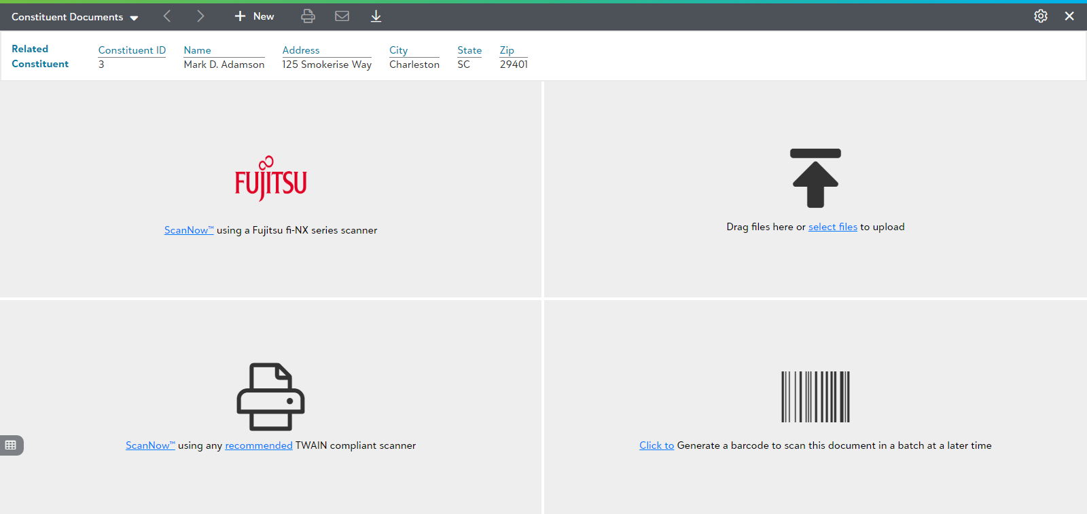This screenshot has height=514, width=1087.
Task: Click ScanNow link for Fujitsu scanner
Action: (x=188, y=230)
